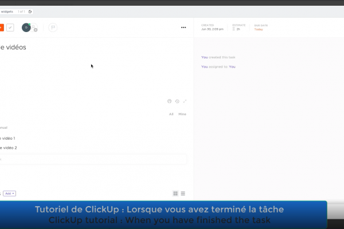
Task: Expand the description to full screen
Action: click(x=185, y=101)
